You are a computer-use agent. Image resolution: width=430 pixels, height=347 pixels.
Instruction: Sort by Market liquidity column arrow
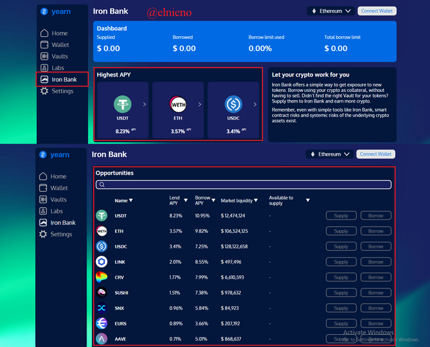pyautogui.click(x=256, y=201)
